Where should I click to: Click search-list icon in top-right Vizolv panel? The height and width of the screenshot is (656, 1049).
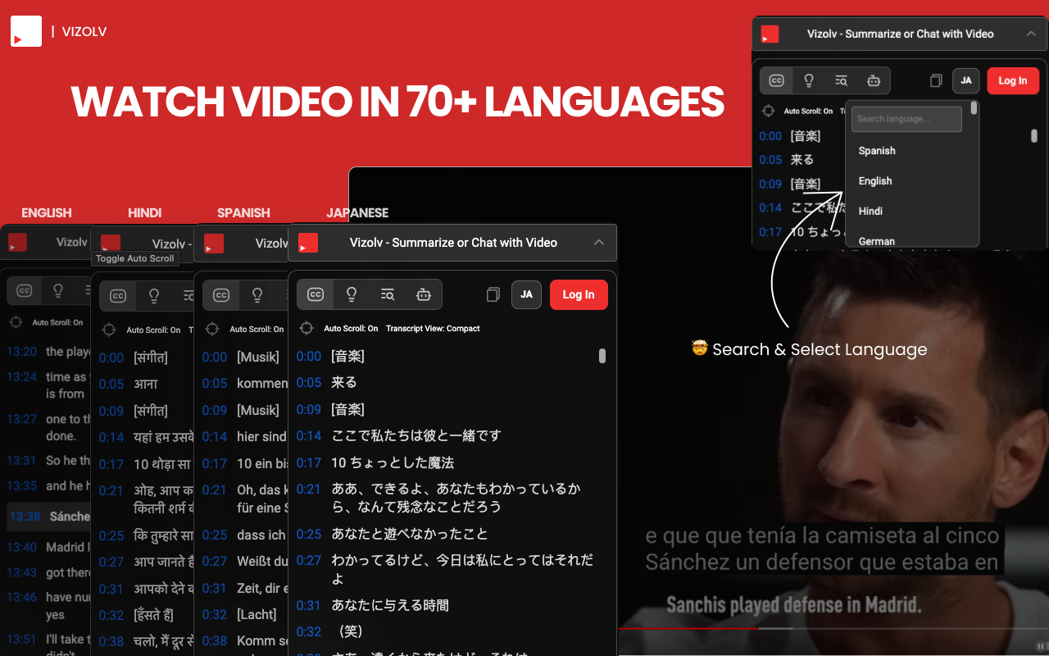coord(841,80)
